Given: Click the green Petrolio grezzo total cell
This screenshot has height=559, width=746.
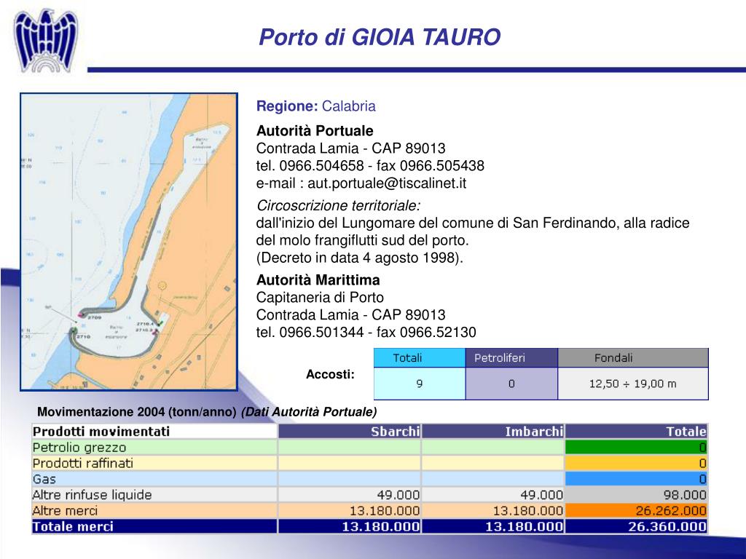Looking at the screenshot, I should [x=637, y=448].
